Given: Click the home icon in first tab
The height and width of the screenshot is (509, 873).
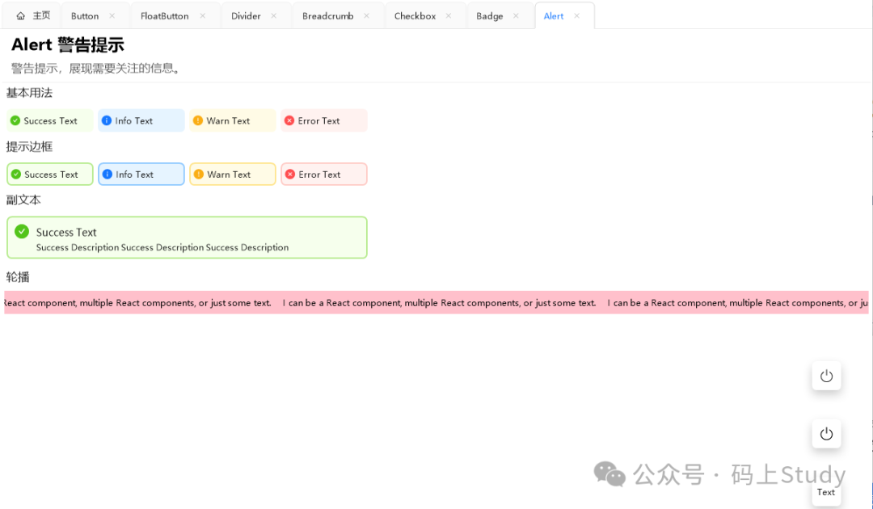Looking at the screenshot, I should tap(21, 16).
